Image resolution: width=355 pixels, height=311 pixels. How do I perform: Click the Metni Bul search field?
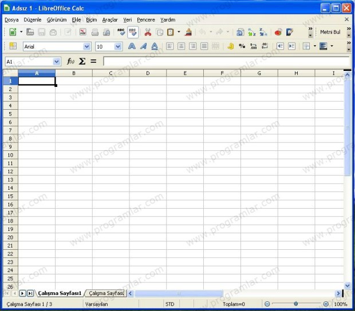click(330, 32)
